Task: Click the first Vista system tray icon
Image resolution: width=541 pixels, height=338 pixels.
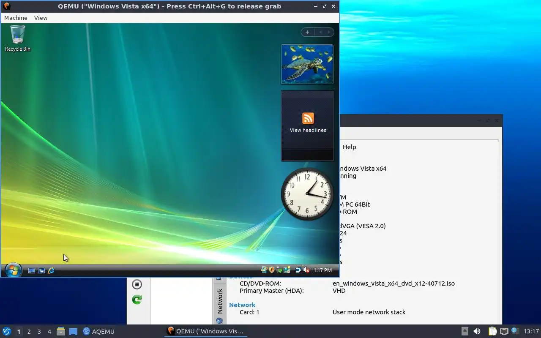Action: [264, 270]
